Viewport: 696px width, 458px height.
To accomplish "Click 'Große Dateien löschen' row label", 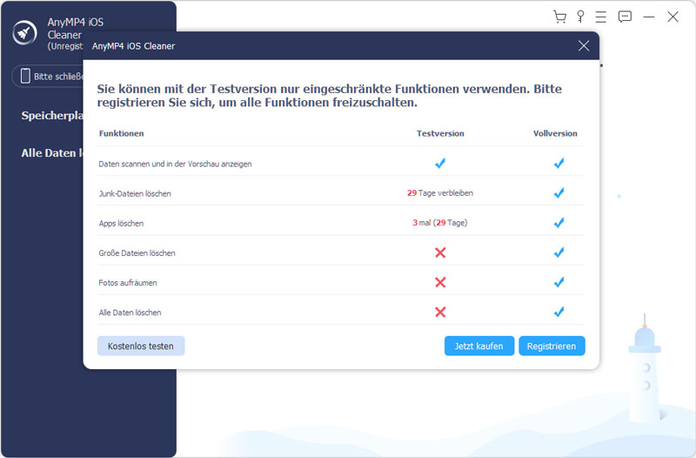I will [x=137, y=253].
